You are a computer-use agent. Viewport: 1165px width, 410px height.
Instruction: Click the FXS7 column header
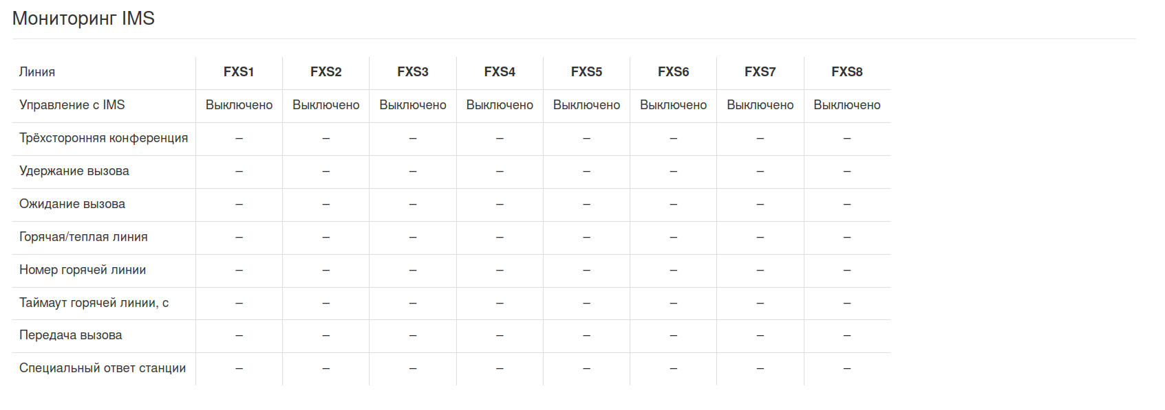point(760,72)
